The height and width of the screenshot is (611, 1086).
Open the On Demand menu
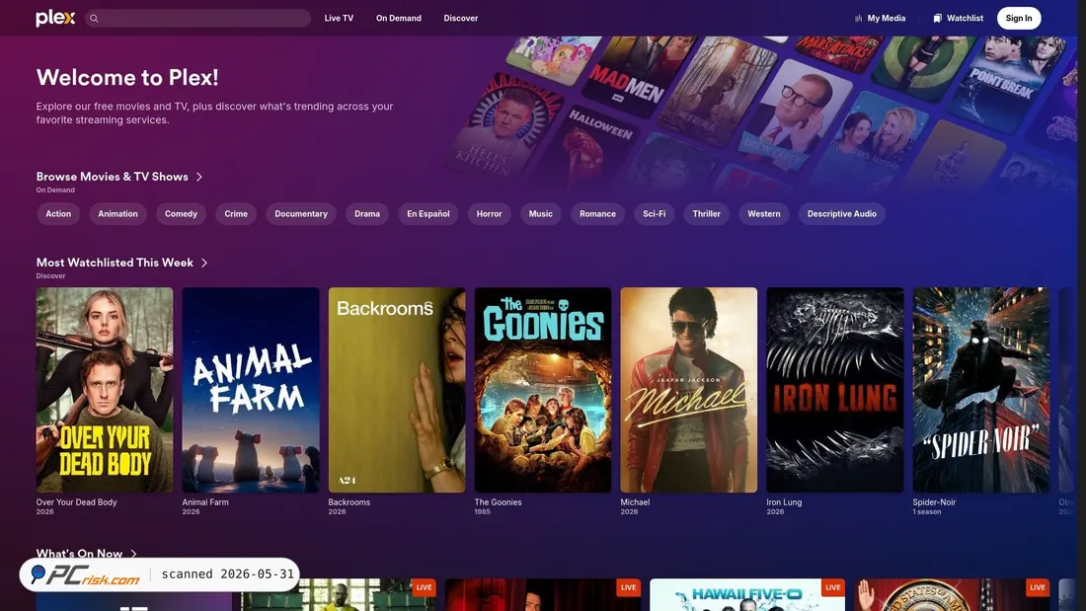point(398,19)
